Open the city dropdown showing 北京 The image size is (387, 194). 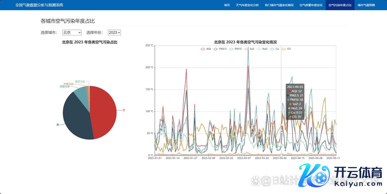[72, 33]
